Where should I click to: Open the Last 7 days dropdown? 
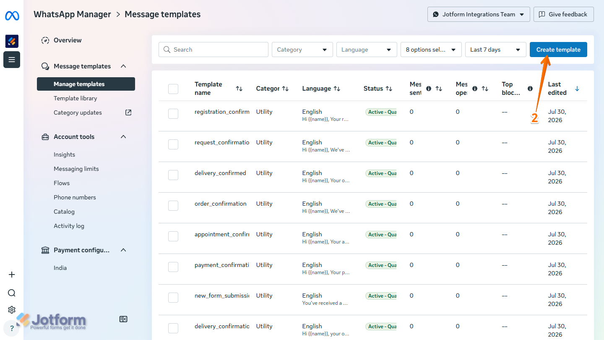pos(496,50)
